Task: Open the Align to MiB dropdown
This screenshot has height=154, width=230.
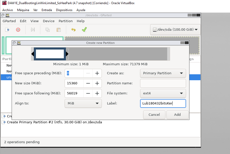Action: [83, 103]
